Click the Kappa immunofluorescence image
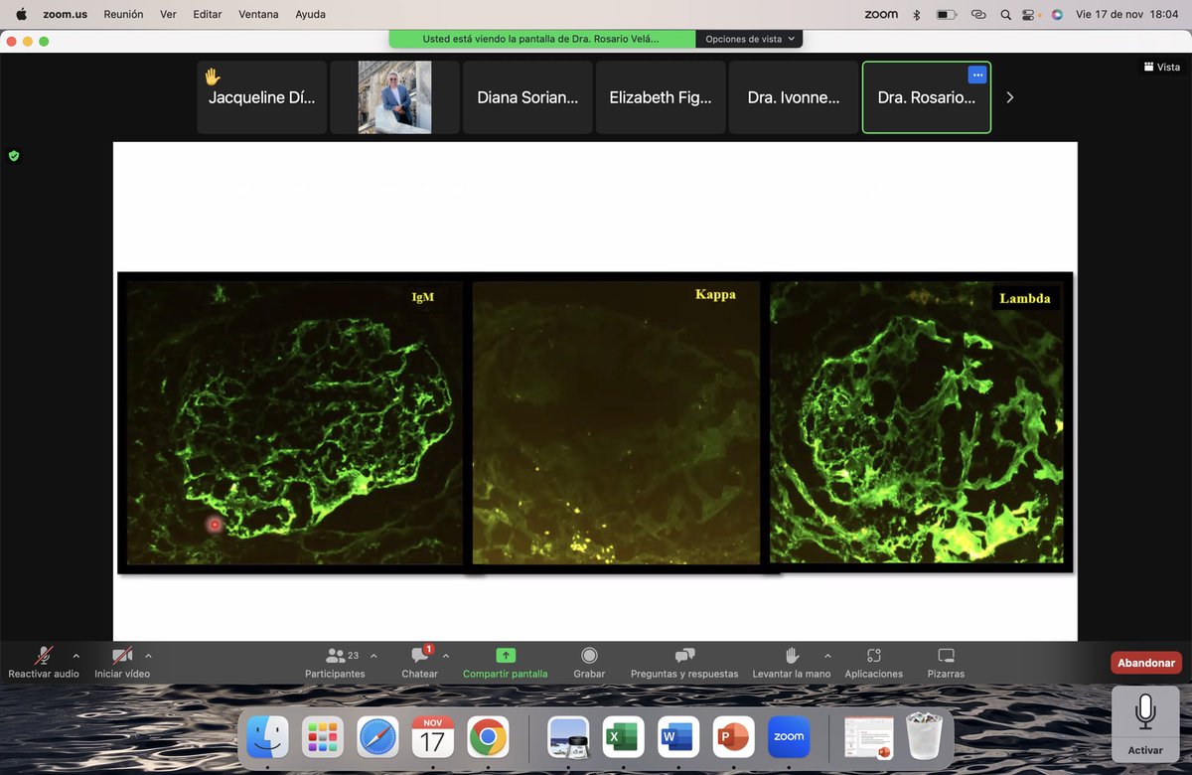Viewport: 1192px width, 775px height. (x=617, y=422)
